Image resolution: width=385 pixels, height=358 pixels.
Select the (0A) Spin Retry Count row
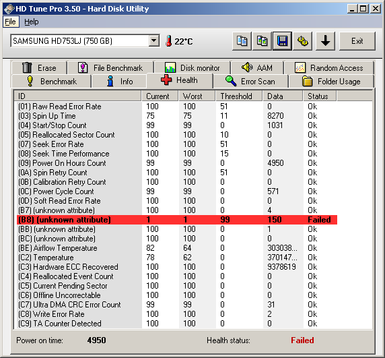(177, 173)
